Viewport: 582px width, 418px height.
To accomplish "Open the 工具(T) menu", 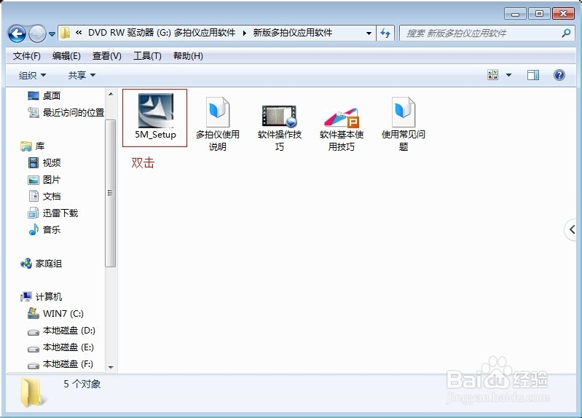I will [147, 56].
